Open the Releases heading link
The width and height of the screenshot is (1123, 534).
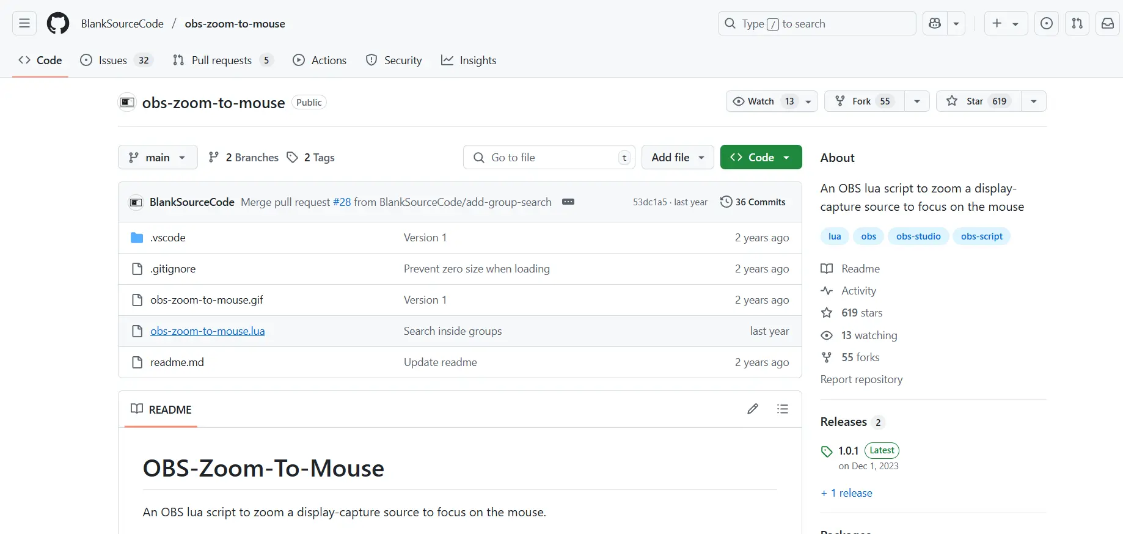coord(852,422)
